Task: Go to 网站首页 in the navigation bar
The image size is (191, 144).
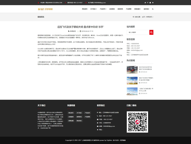Action: pos(85,9)
